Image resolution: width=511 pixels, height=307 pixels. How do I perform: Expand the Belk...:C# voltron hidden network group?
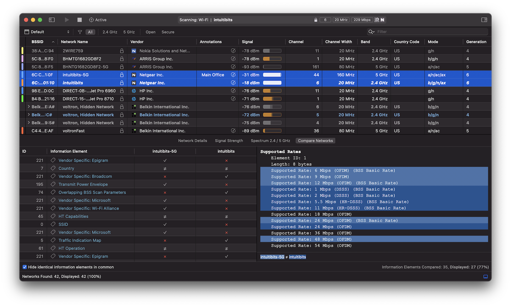[x=29, y=115]
